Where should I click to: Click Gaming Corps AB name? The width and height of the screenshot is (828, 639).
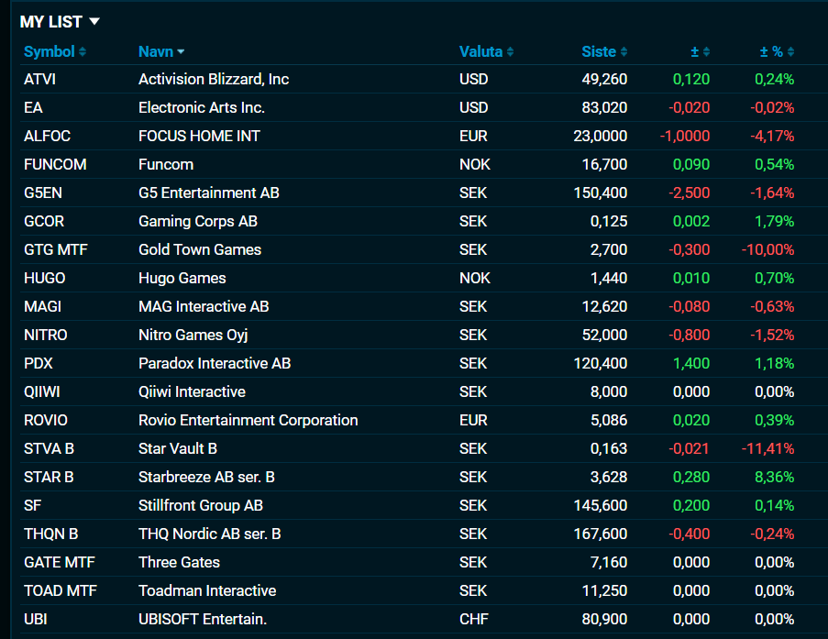(197, 221)
